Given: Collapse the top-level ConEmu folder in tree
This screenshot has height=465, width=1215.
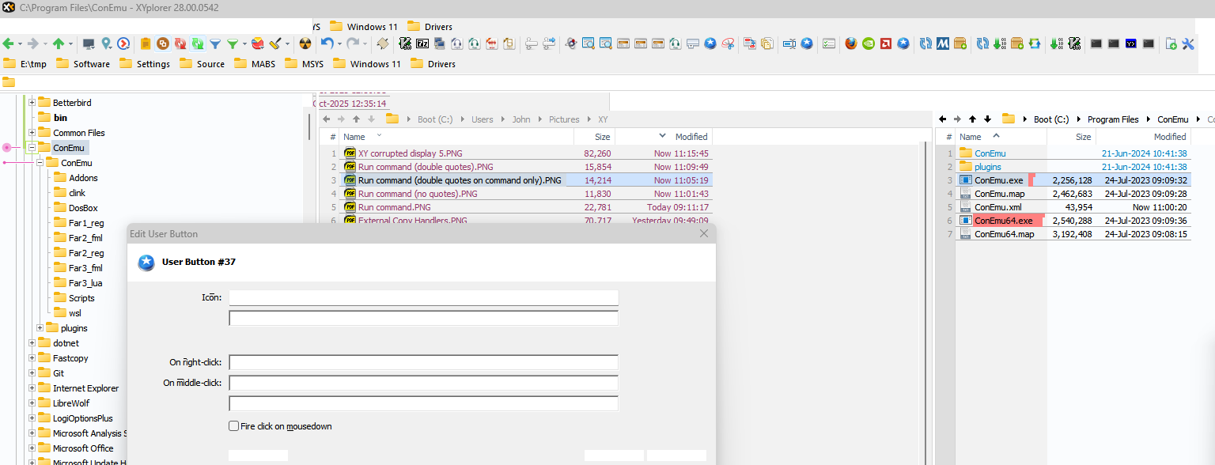Looking at the screenshot, I should (x=32, y=148).
